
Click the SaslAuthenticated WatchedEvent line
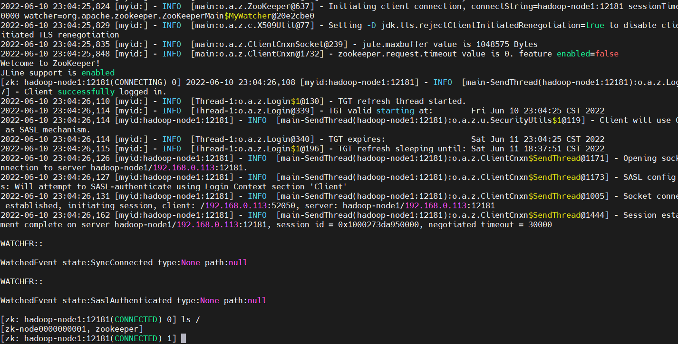(x=133, y=300)
